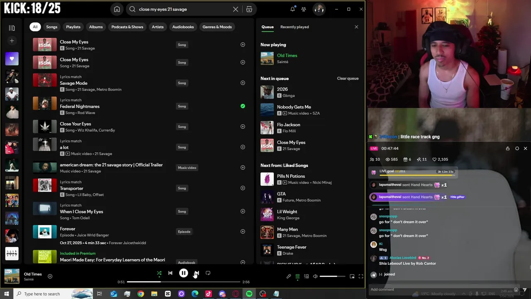Select the All filter chip
Viewport: 531px width, 299px height.
click(35, 27)
